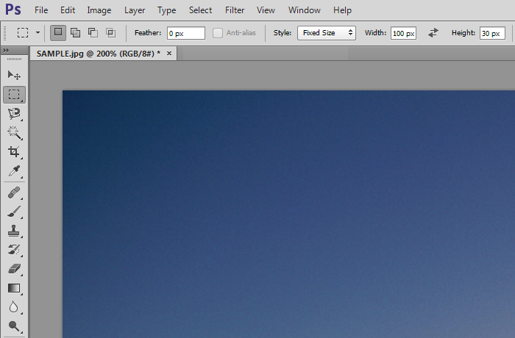Toggle the Anti-alias checkbox
The height and width of the screenshot is (338, 515).
coord(218,33)
